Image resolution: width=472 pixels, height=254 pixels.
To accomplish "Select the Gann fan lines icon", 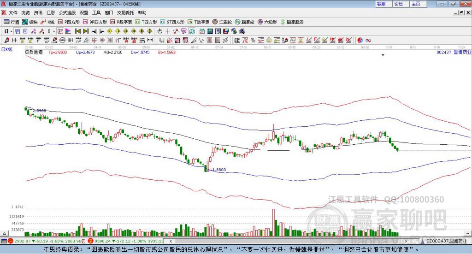I will click(x=169, y=40).
